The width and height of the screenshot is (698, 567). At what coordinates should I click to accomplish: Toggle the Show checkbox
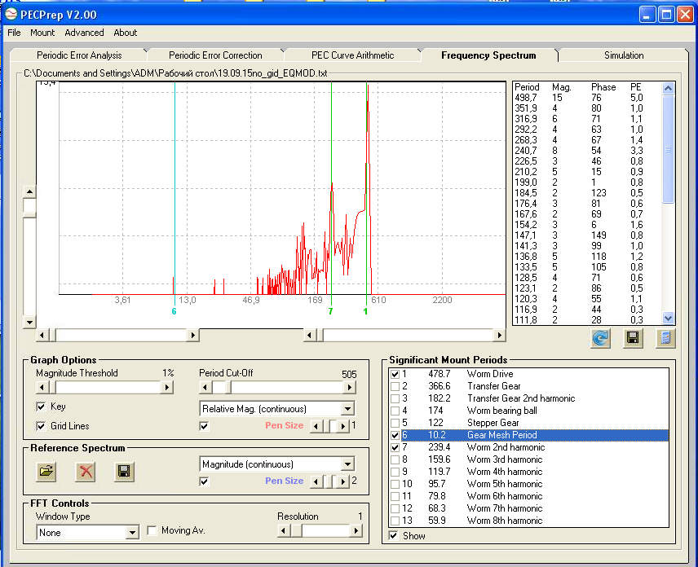point(393,535)
